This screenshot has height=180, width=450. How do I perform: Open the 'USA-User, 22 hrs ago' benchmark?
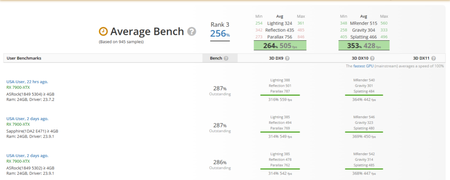pyautogui.click(x=27, y=82)
